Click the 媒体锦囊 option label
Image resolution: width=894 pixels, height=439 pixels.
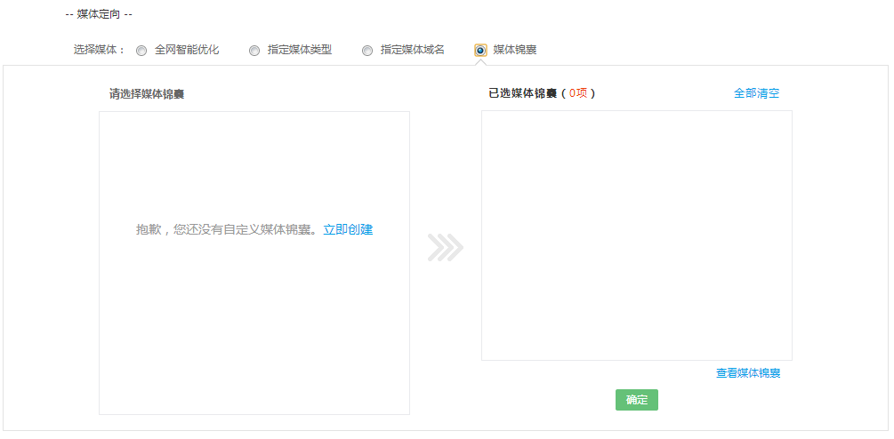click(514, 50)
